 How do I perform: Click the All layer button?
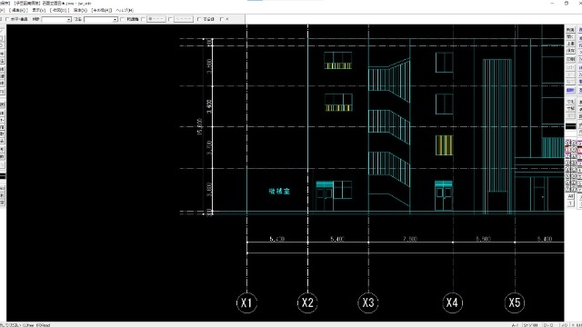coord(570,196)
